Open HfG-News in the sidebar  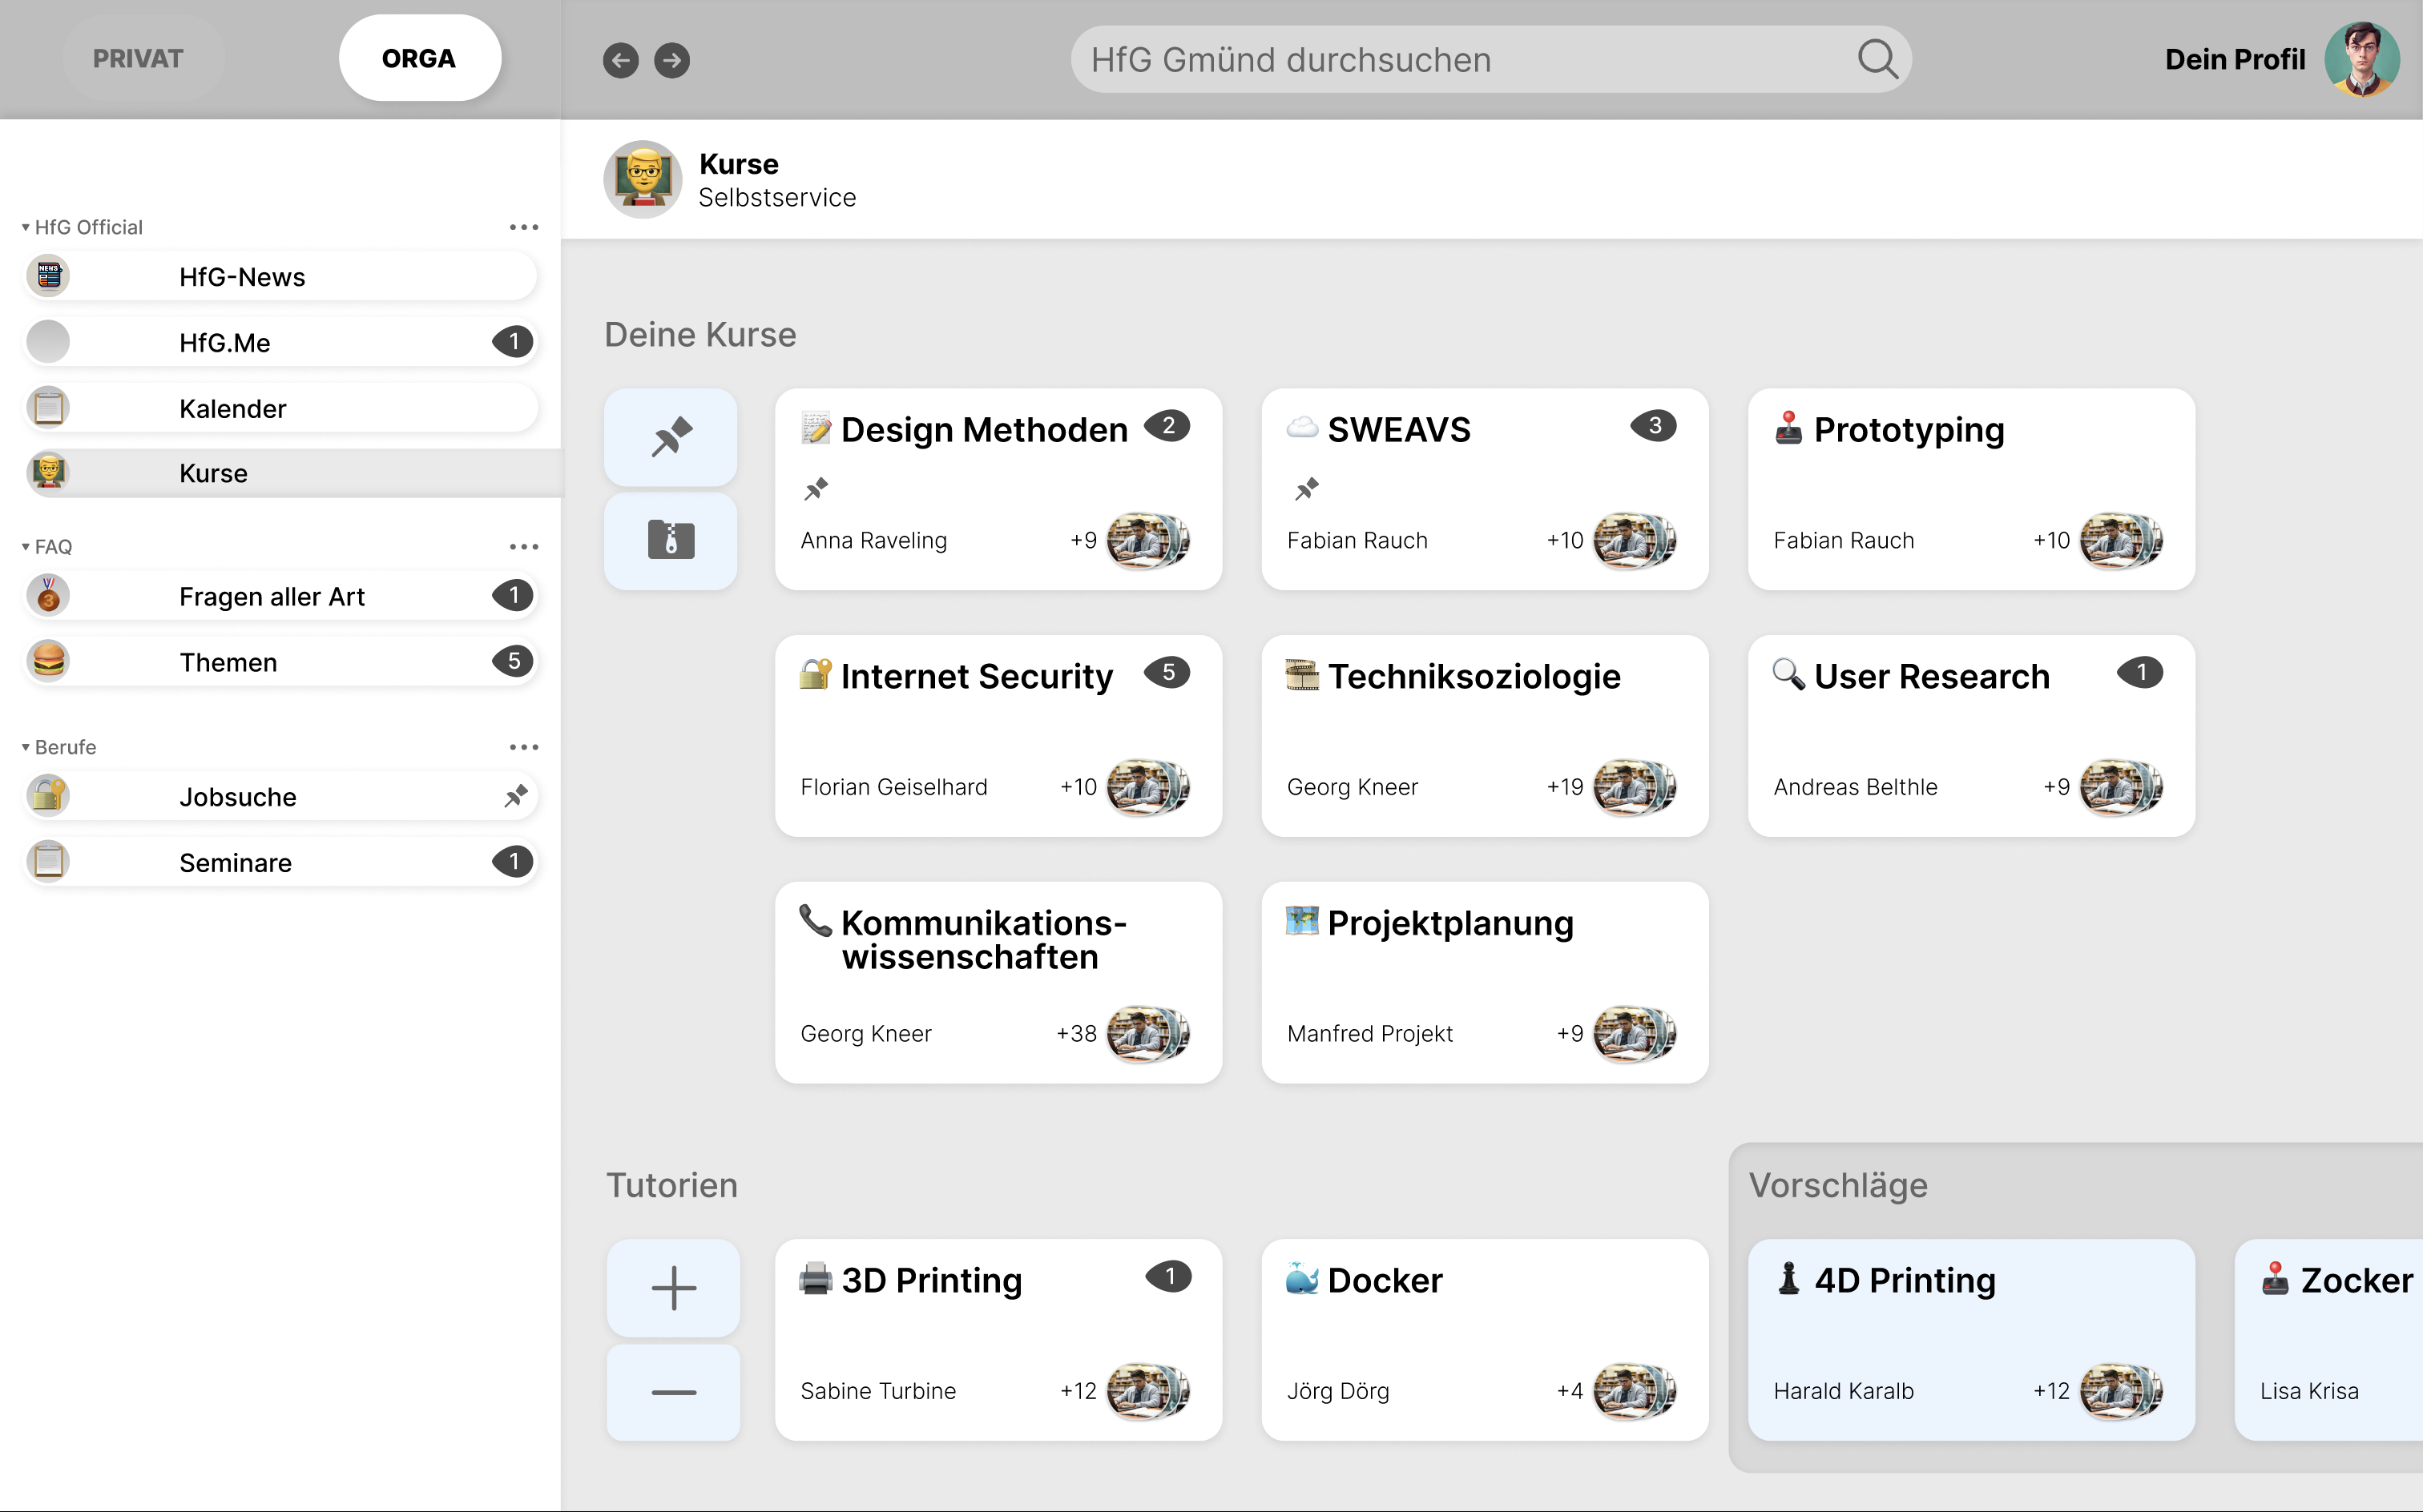[280, 277]
